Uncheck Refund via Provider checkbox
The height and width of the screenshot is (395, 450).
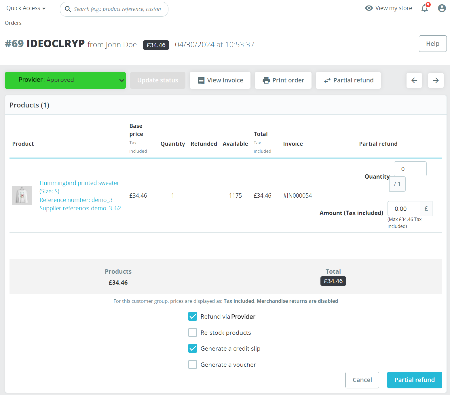193,316
